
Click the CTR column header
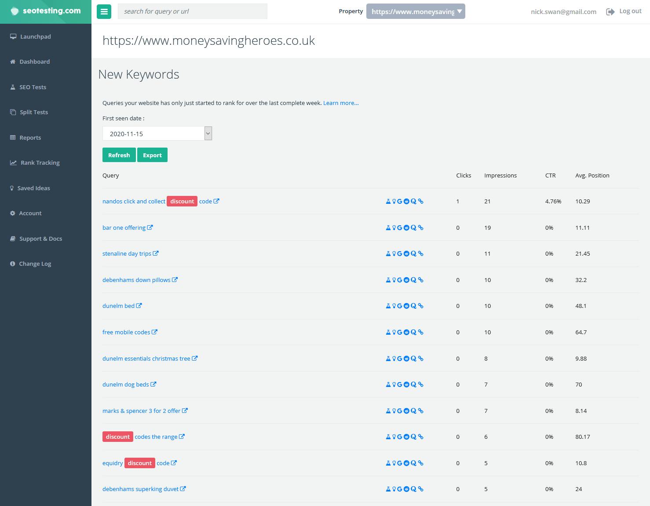[x=551, y=175]
